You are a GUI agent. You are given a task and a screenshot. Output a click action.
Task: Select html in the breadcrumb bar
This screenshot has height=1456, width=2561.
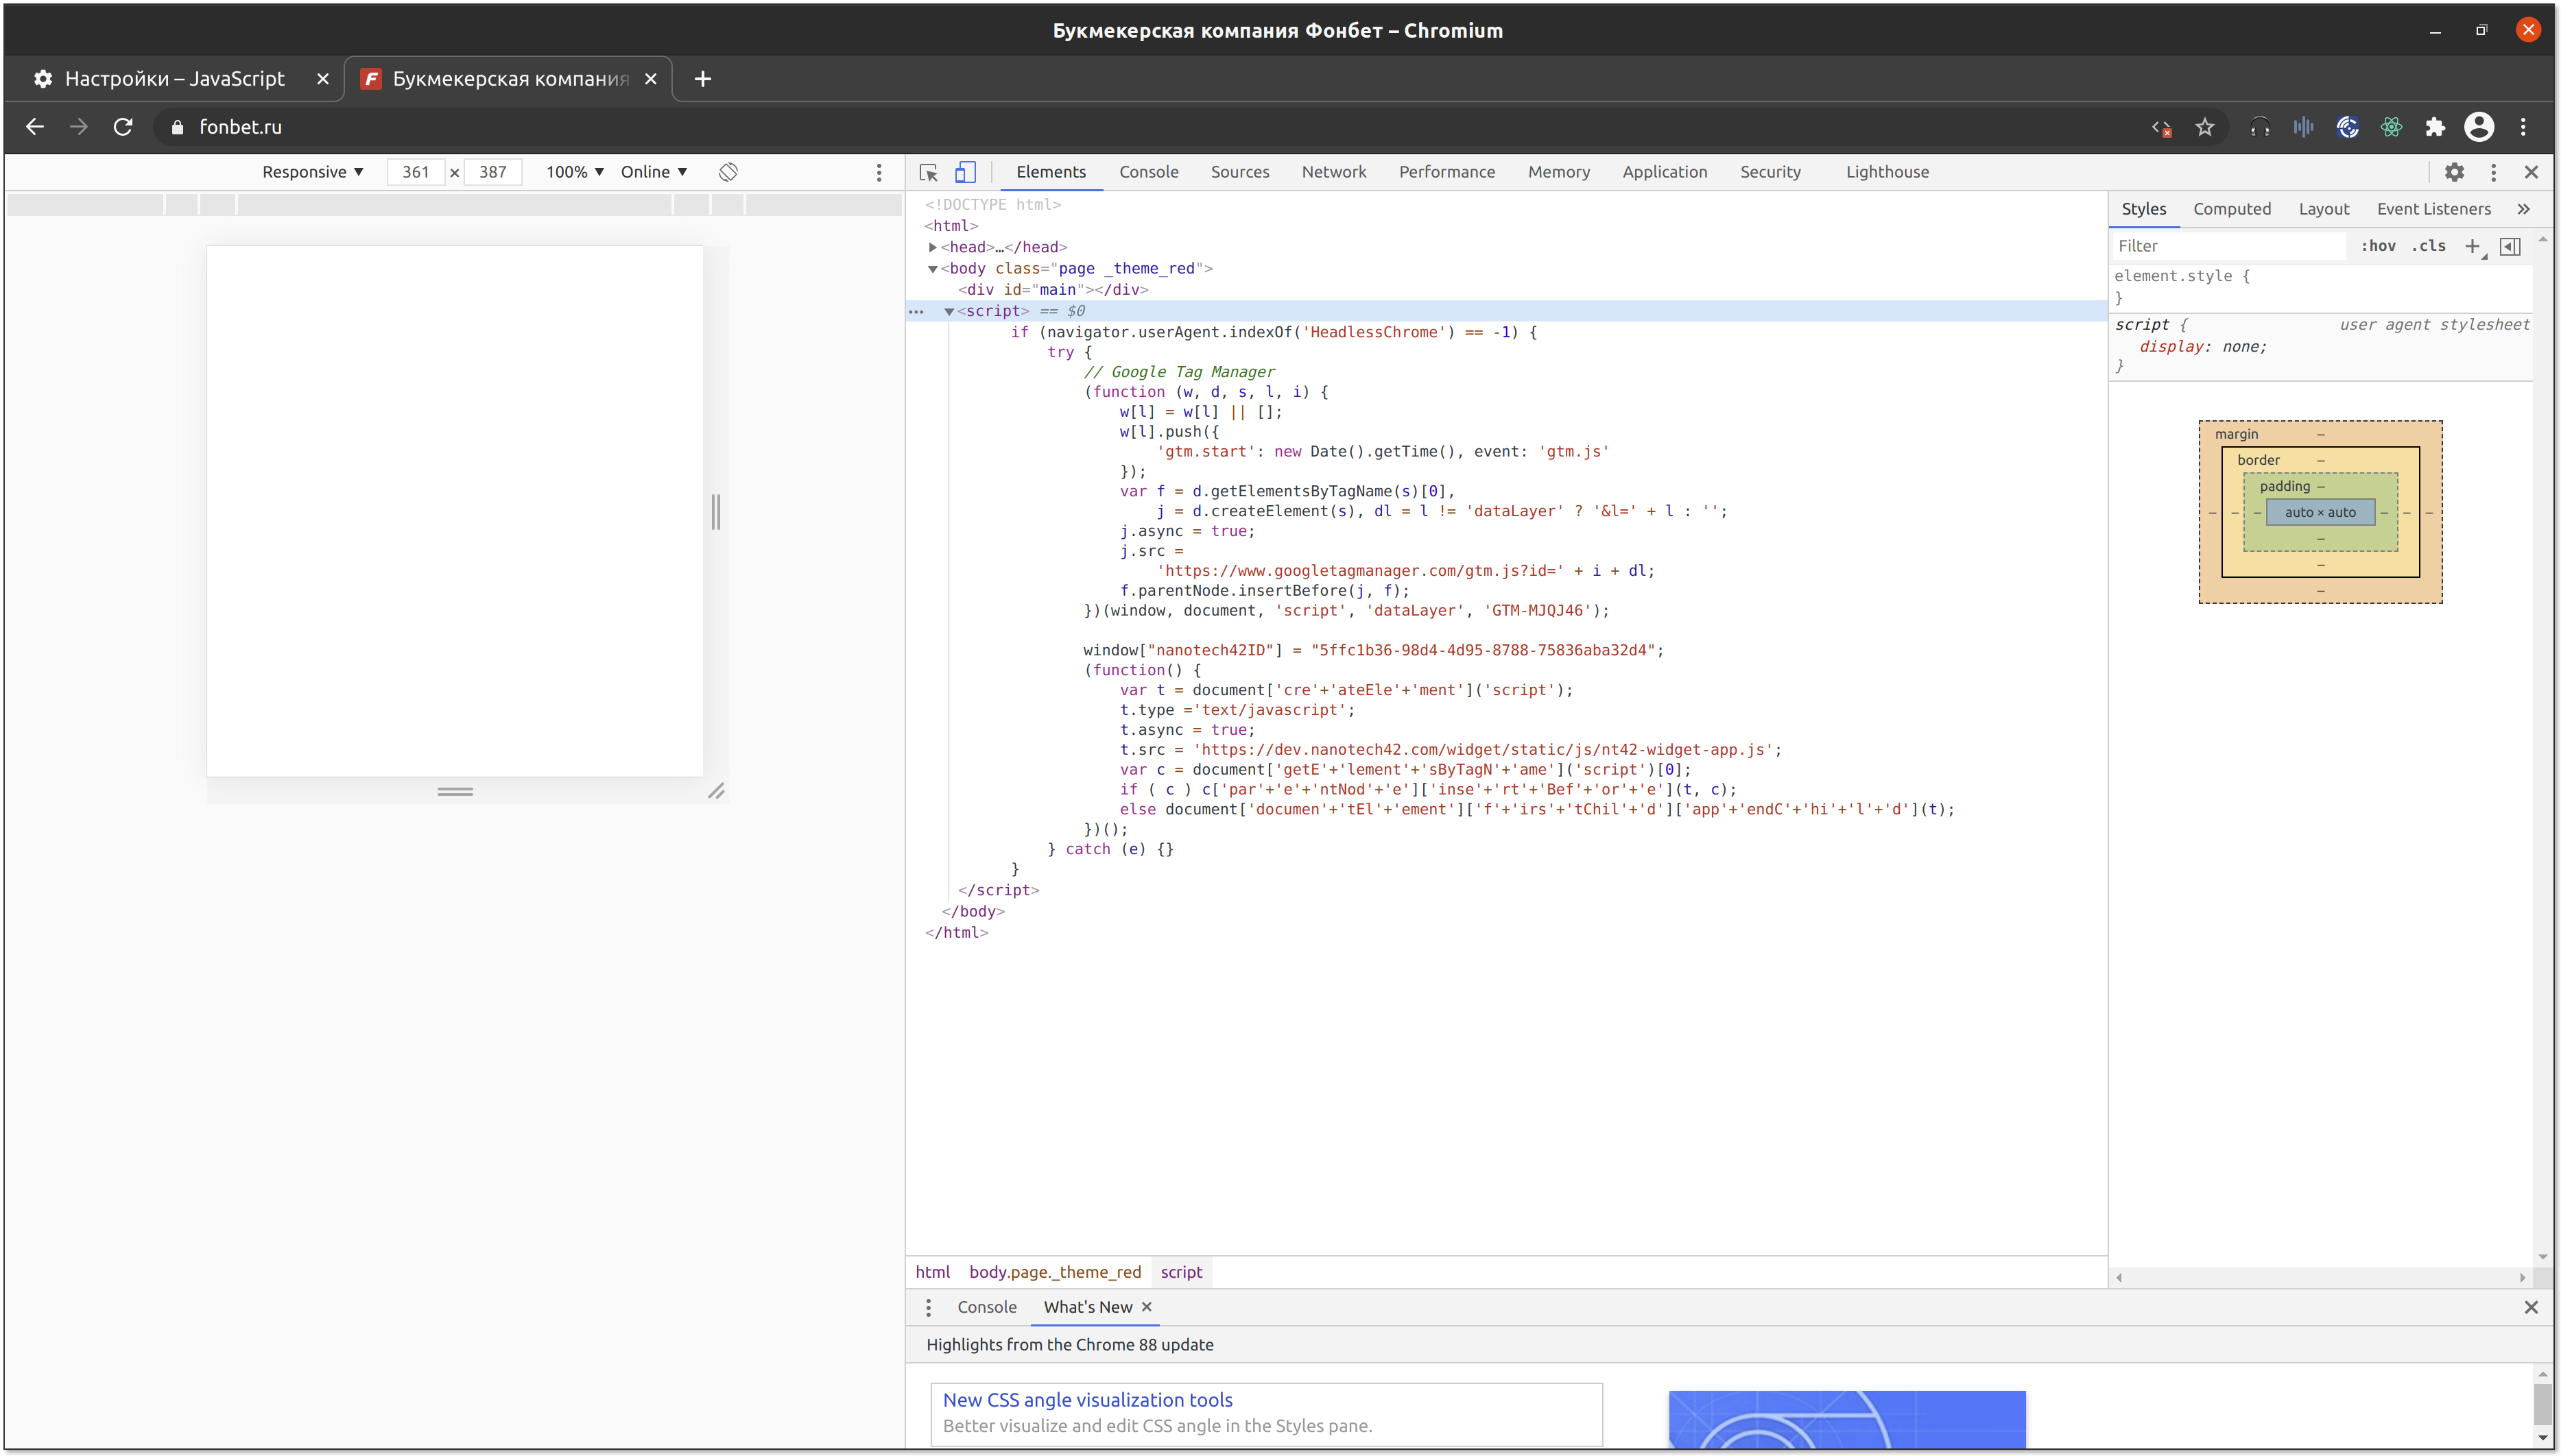pyautogui.click(x=932, y=1272)
